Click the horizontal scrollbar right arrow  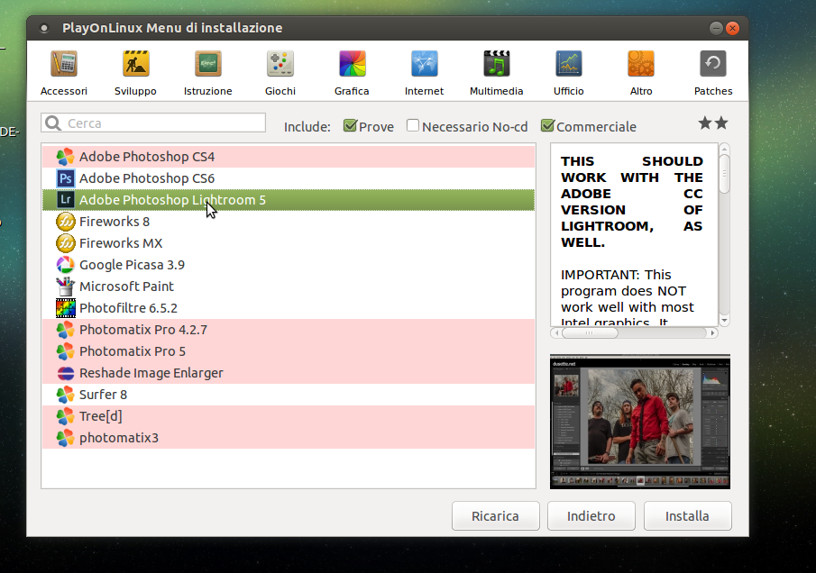[712, 332]
